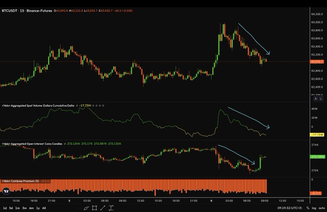Viewport: 327px width, 212px height.
Task: Click the C63,032.7 close value in header
Action: 105,11
